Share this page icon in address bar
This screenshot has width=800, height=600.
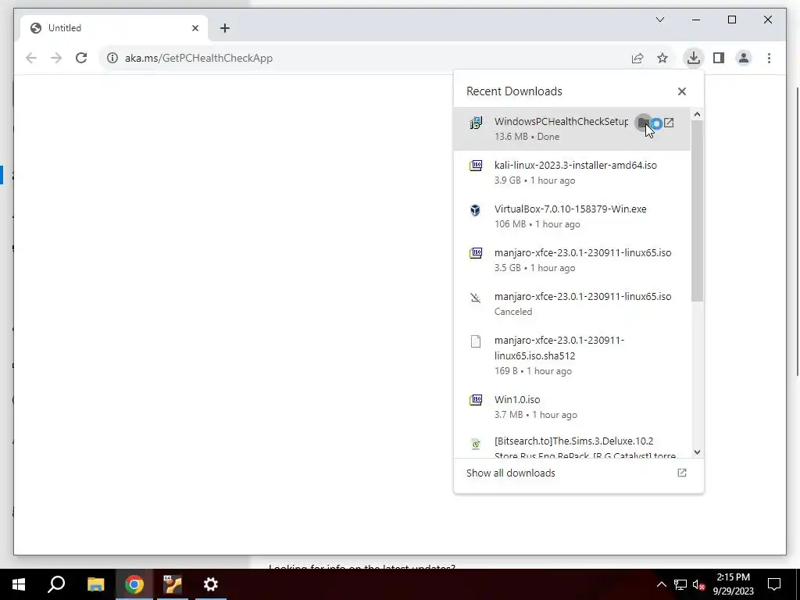coord(637,58)
